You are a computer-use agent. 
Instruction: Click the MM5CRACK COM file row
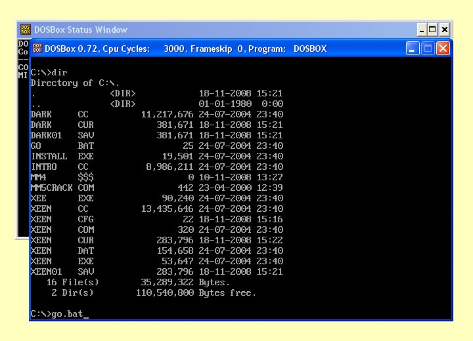157,188
